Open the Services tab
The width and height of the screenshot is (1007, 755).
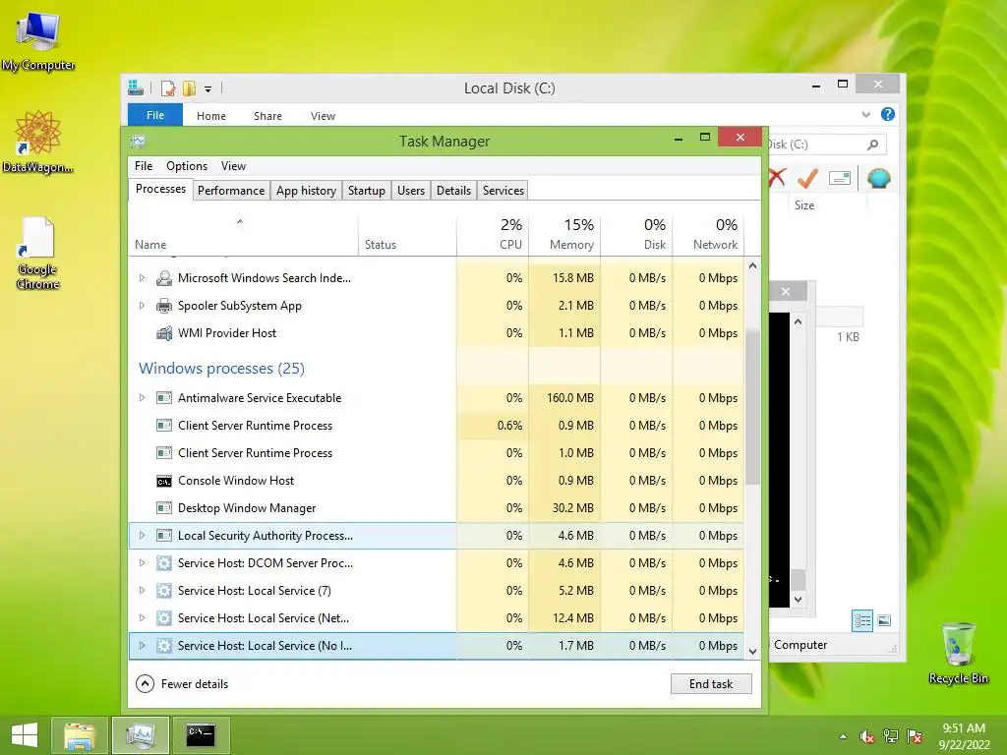(x=503, y=191)
